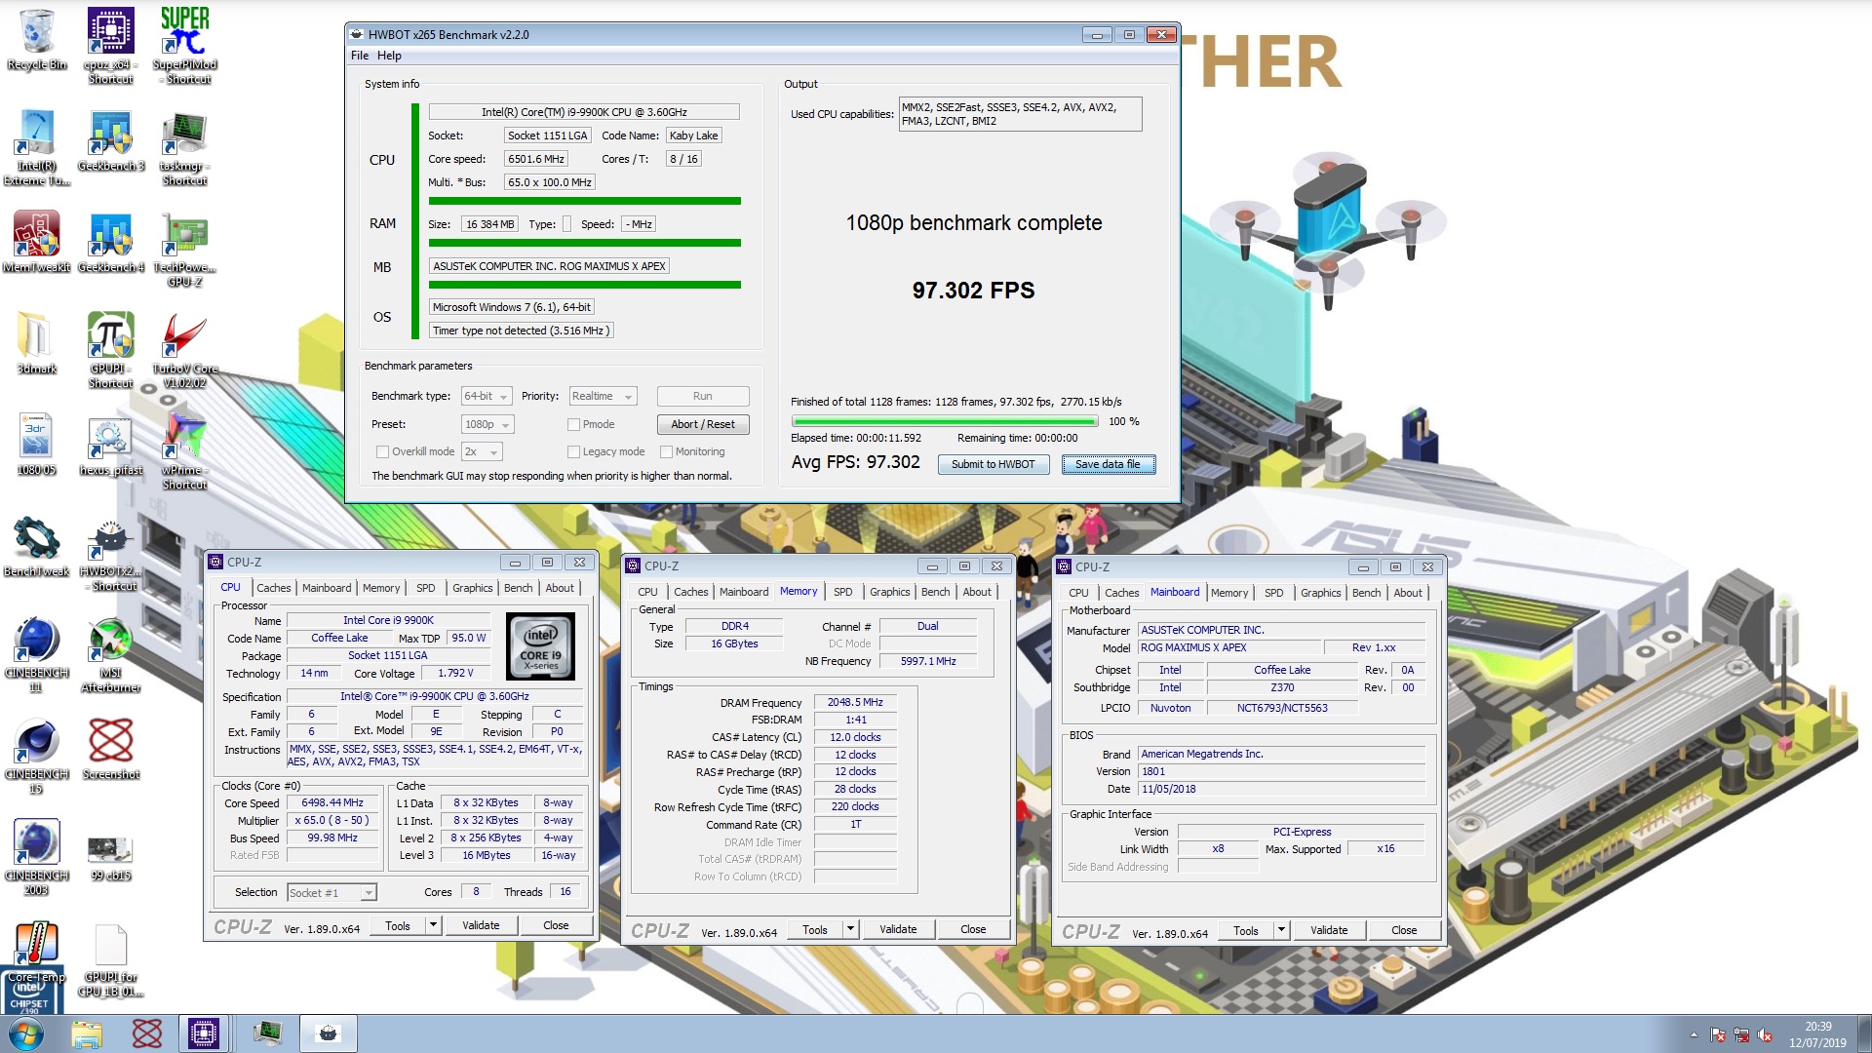The width and height of the screenshot is (1872, 1053).
Task: Click the Windows Start button
Action: 26,1033
